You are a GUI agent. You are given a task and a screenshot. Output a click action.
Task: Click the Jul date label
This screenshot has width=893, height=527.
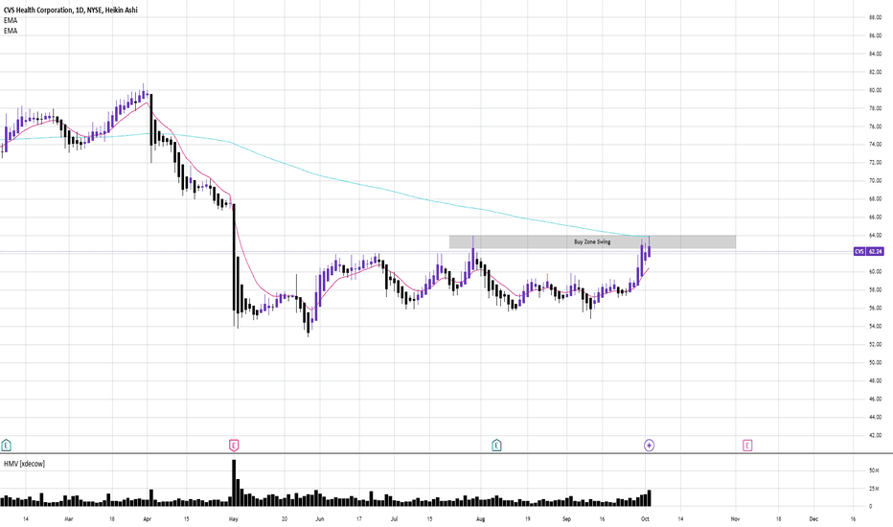(x=394, y=519)
